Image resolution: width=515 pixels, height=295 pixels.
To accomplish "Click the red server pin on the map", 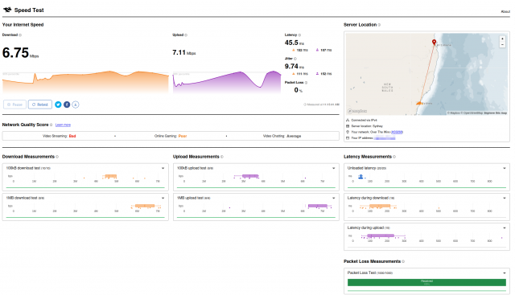I will point(434,42).
